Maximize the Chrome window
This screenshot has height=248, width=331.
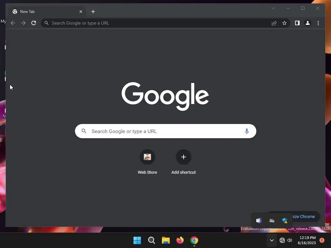303,8
